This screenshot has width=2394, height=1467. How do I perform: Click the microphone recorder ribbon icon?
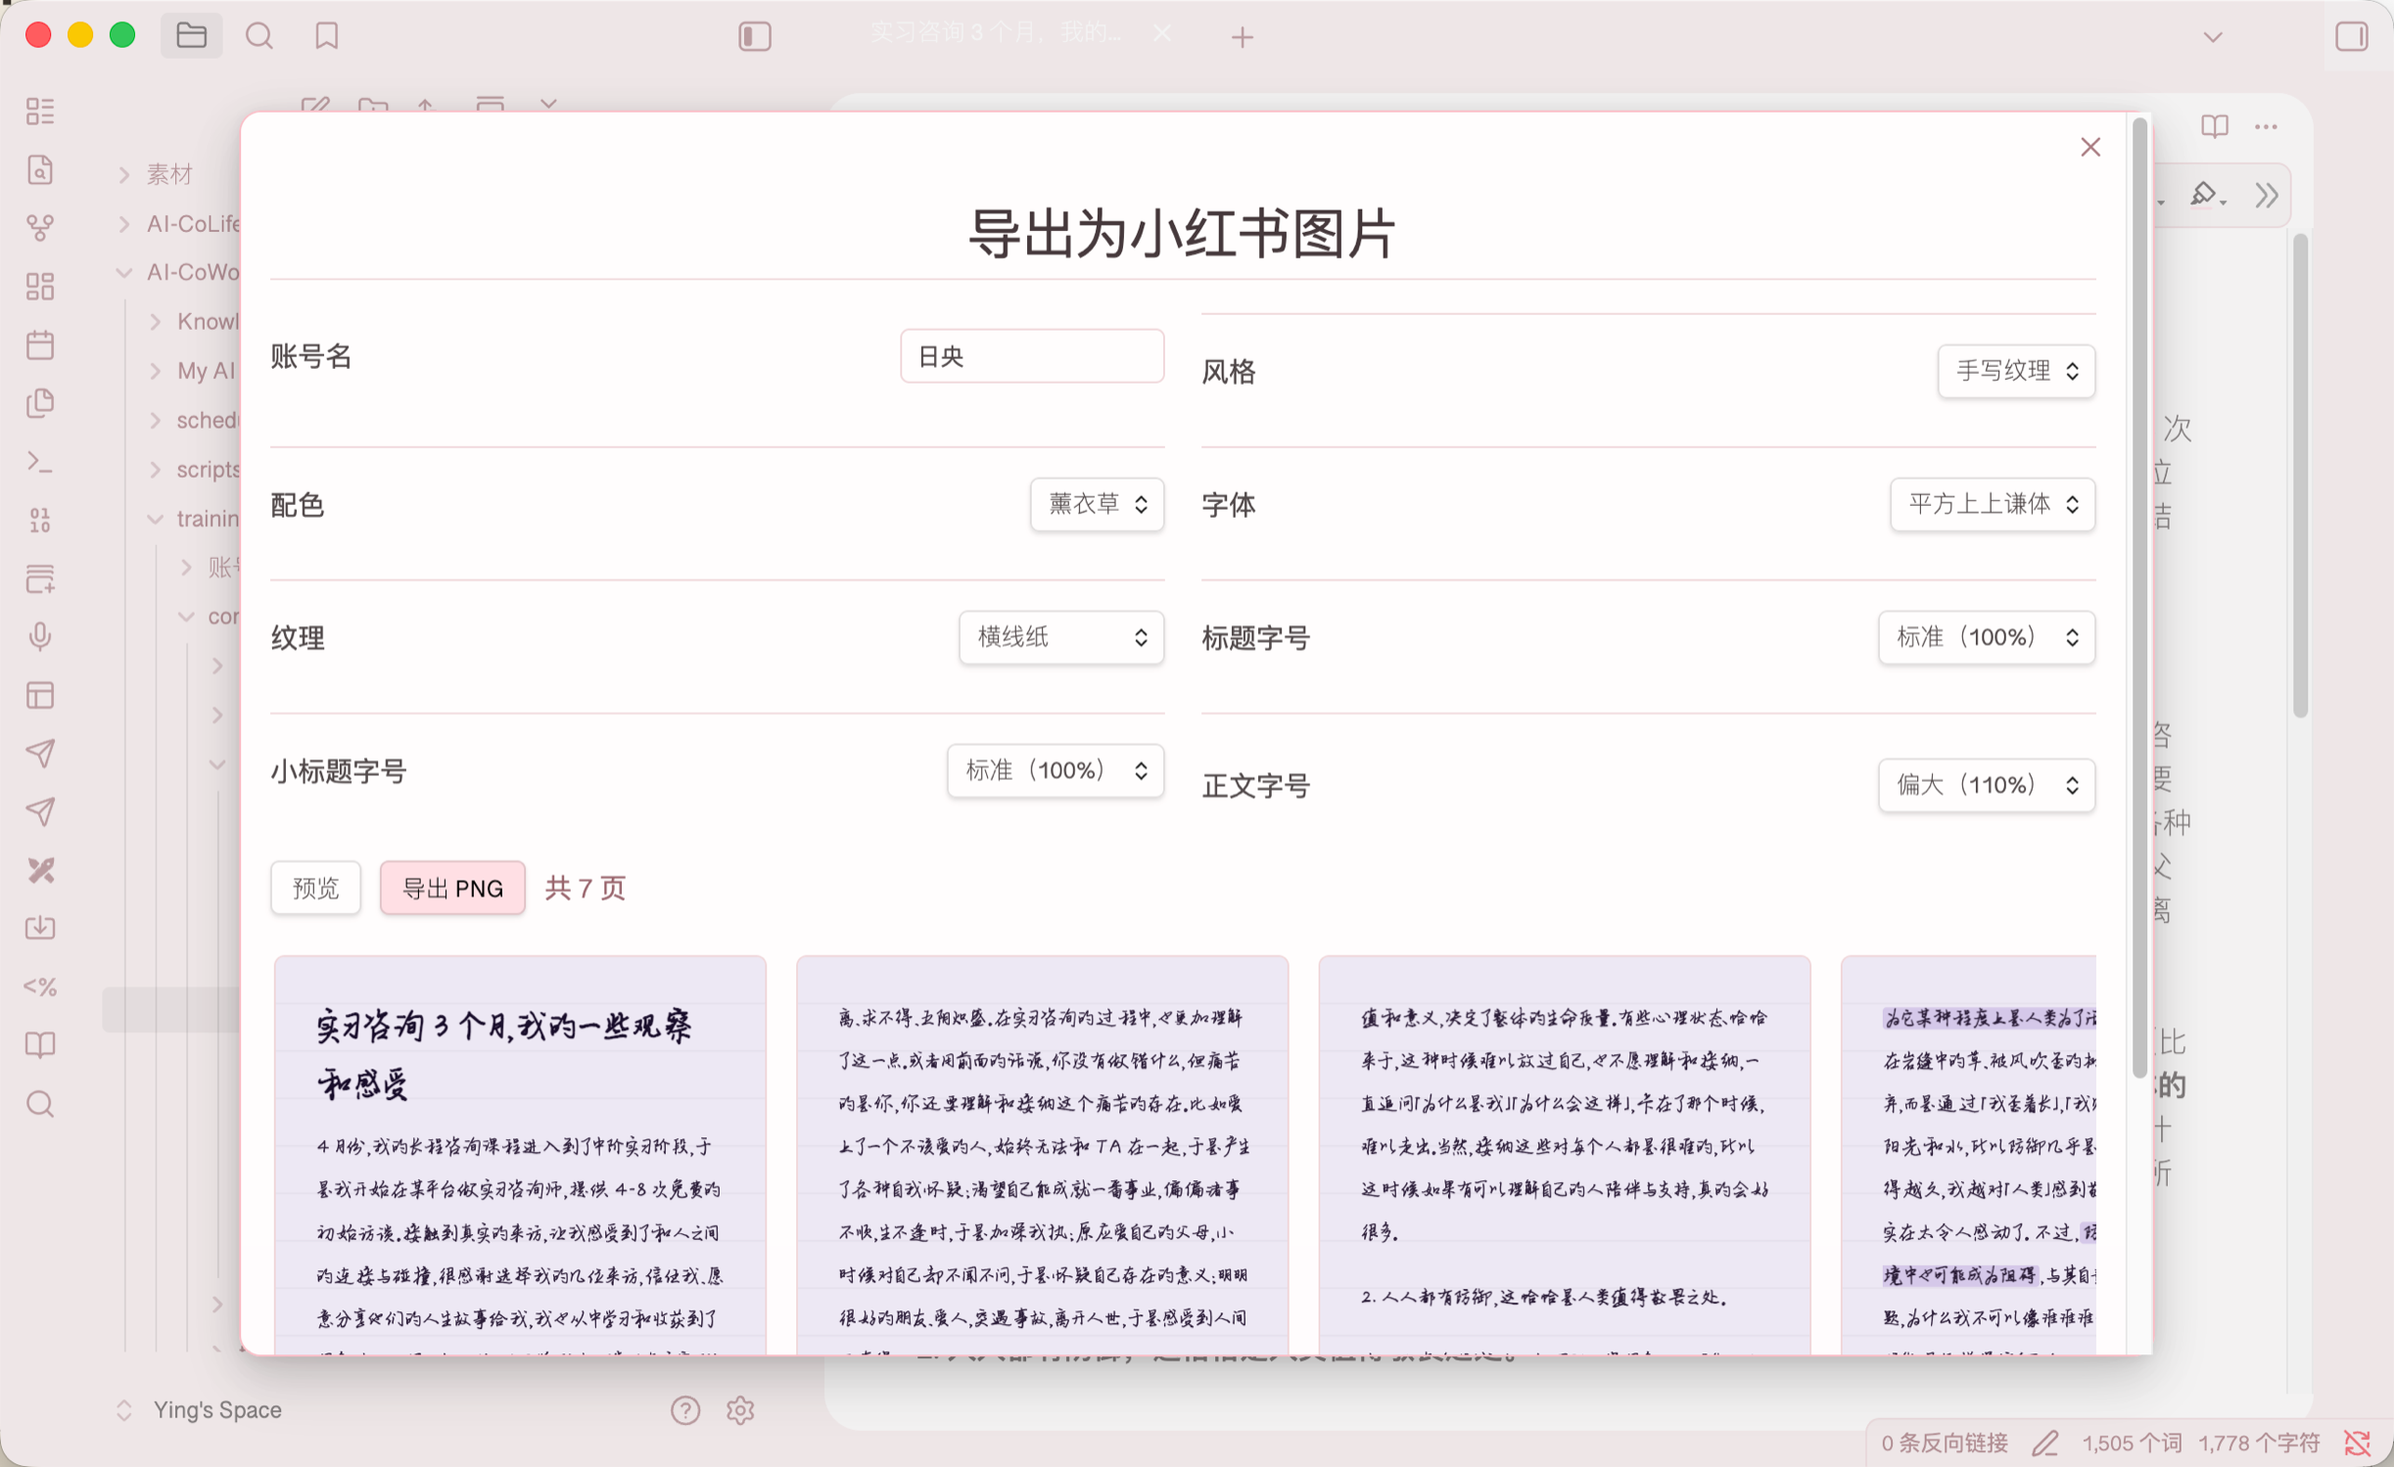pos(40,637)
